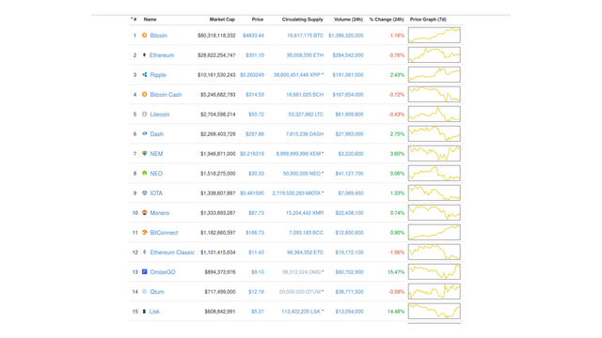The height and width of the screenshot is (338, 602).
Task: Open the Ethereum Classic link
Action: point(172,253)
